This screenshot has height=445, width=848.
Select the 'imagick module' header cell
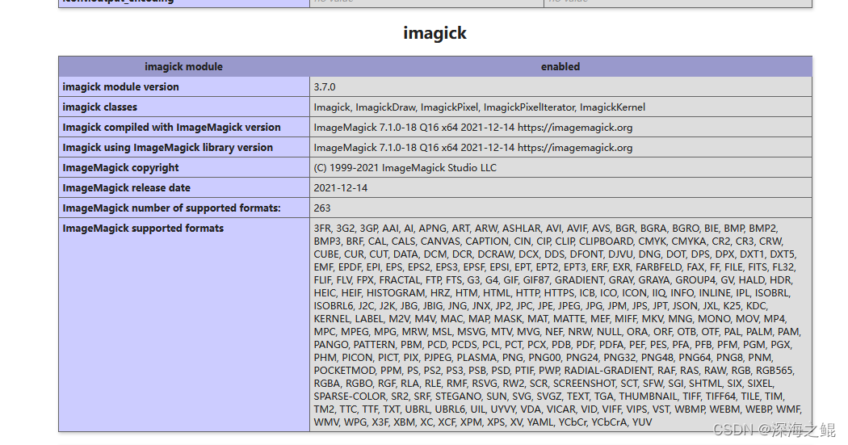184,66
